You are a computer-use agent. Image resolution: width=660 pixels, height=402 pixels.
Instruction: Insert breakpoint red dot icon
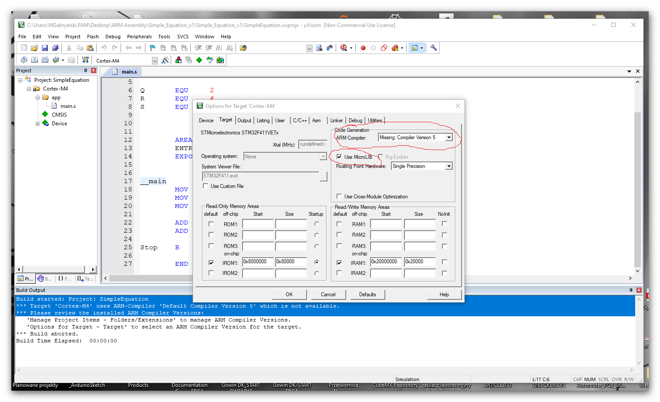363,48
